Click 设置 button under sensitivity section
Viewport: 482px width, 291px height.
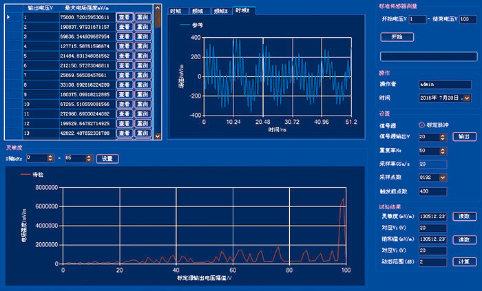pos(107,159)
